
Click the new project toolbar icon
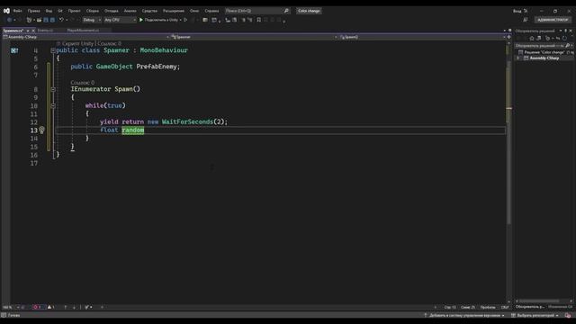pos(30,20)
